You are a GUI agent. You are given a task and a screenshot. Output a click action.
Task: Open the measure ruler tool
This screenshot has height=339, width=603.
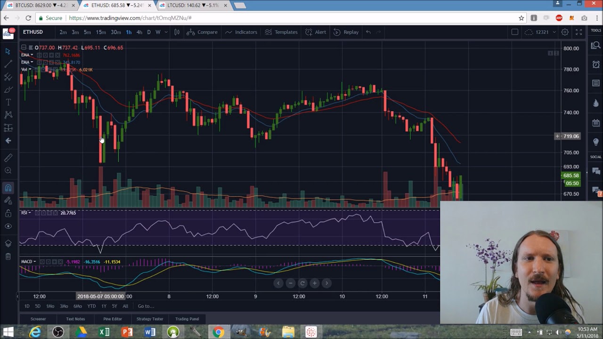coord(8,158)
